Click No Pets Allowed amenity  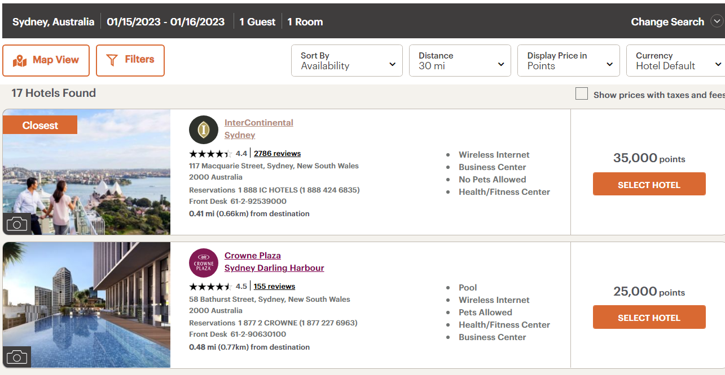click(492, 179)
